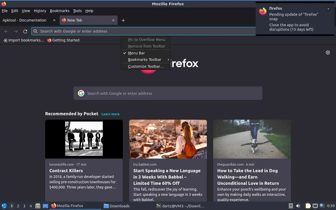The height and width of the screenshot is (210, 336).
Task: Activate Mozilla Firefox in the taskbar
Action: click(x=75, y=206)
